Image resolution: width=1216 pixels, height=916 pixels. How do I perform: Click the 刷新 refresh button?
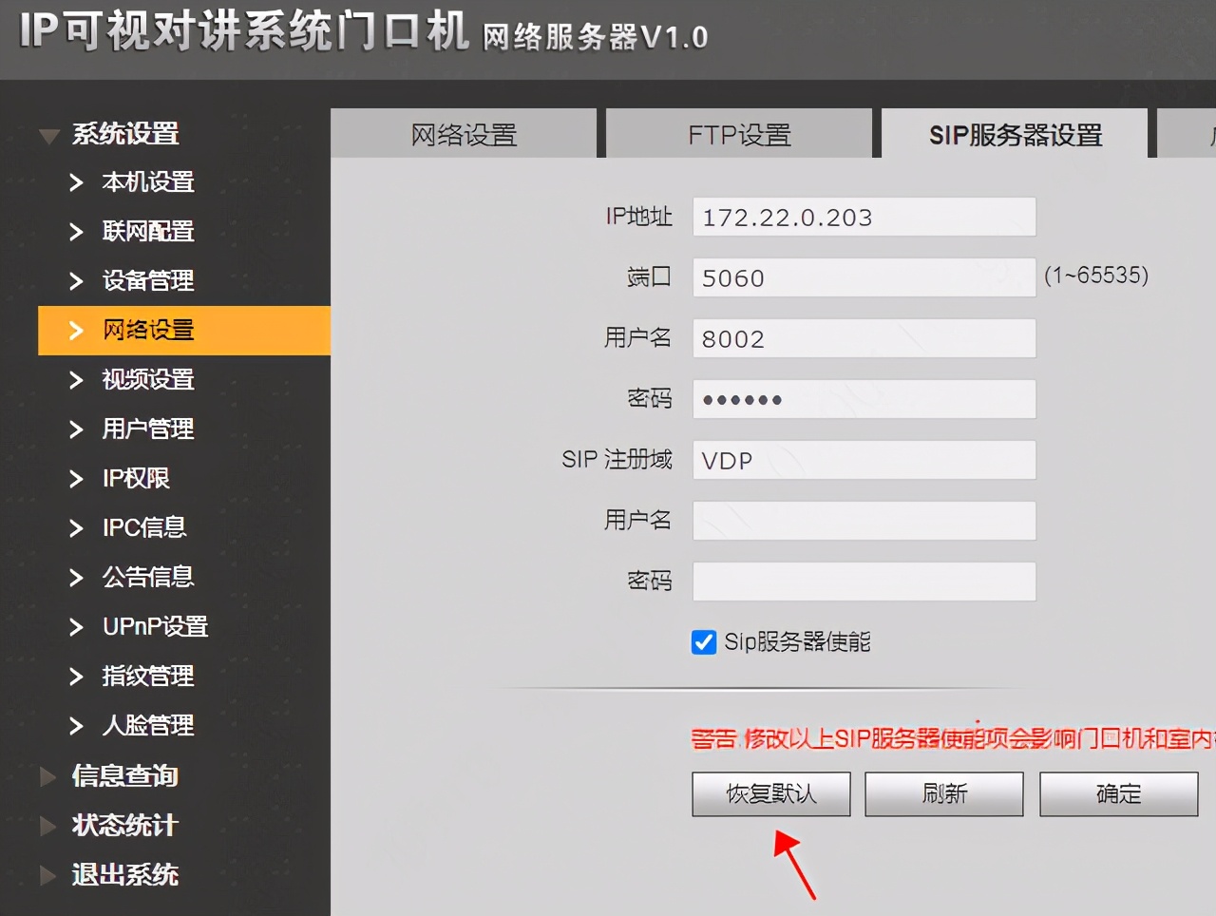pyautogui.click(x=943, y=793)
